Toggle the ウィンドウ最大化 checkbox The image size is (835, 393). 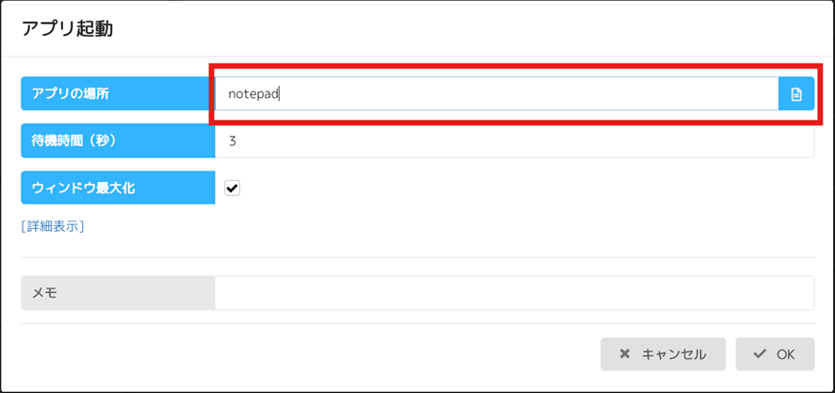pos(232,188)
